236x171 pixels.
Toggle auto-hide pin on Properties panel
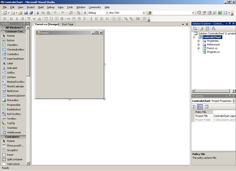[230, 96]
